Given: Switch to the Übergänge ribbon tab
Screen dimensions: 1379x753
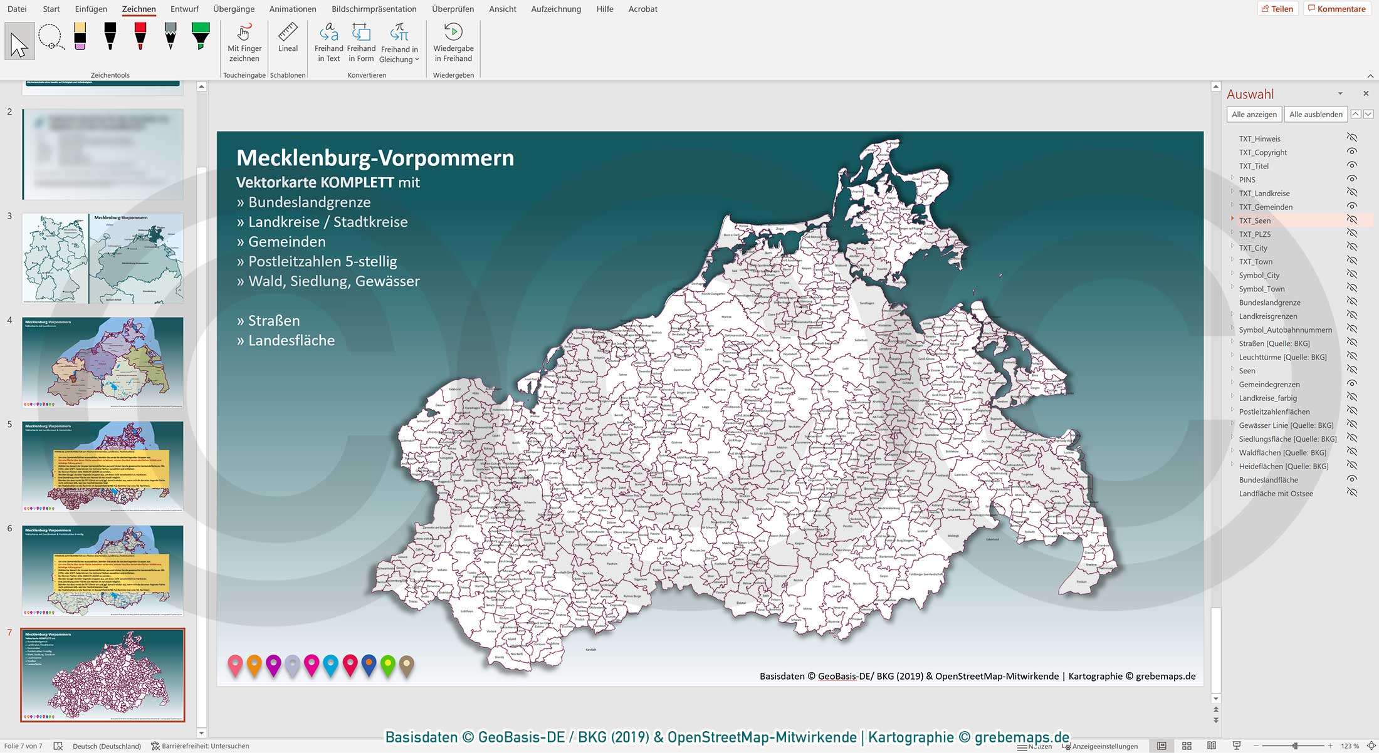Looking at the screenshot, I should [x=233, y=9].
